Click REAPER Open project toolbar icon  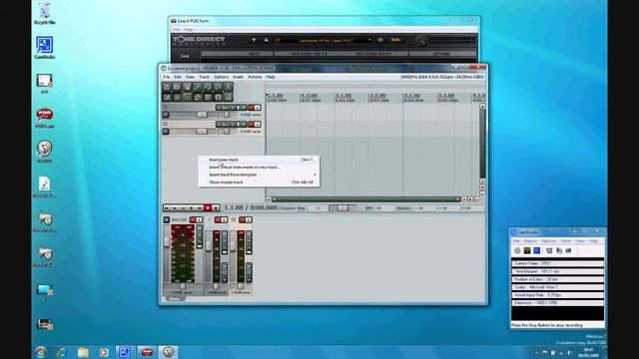tap(177, 87)
